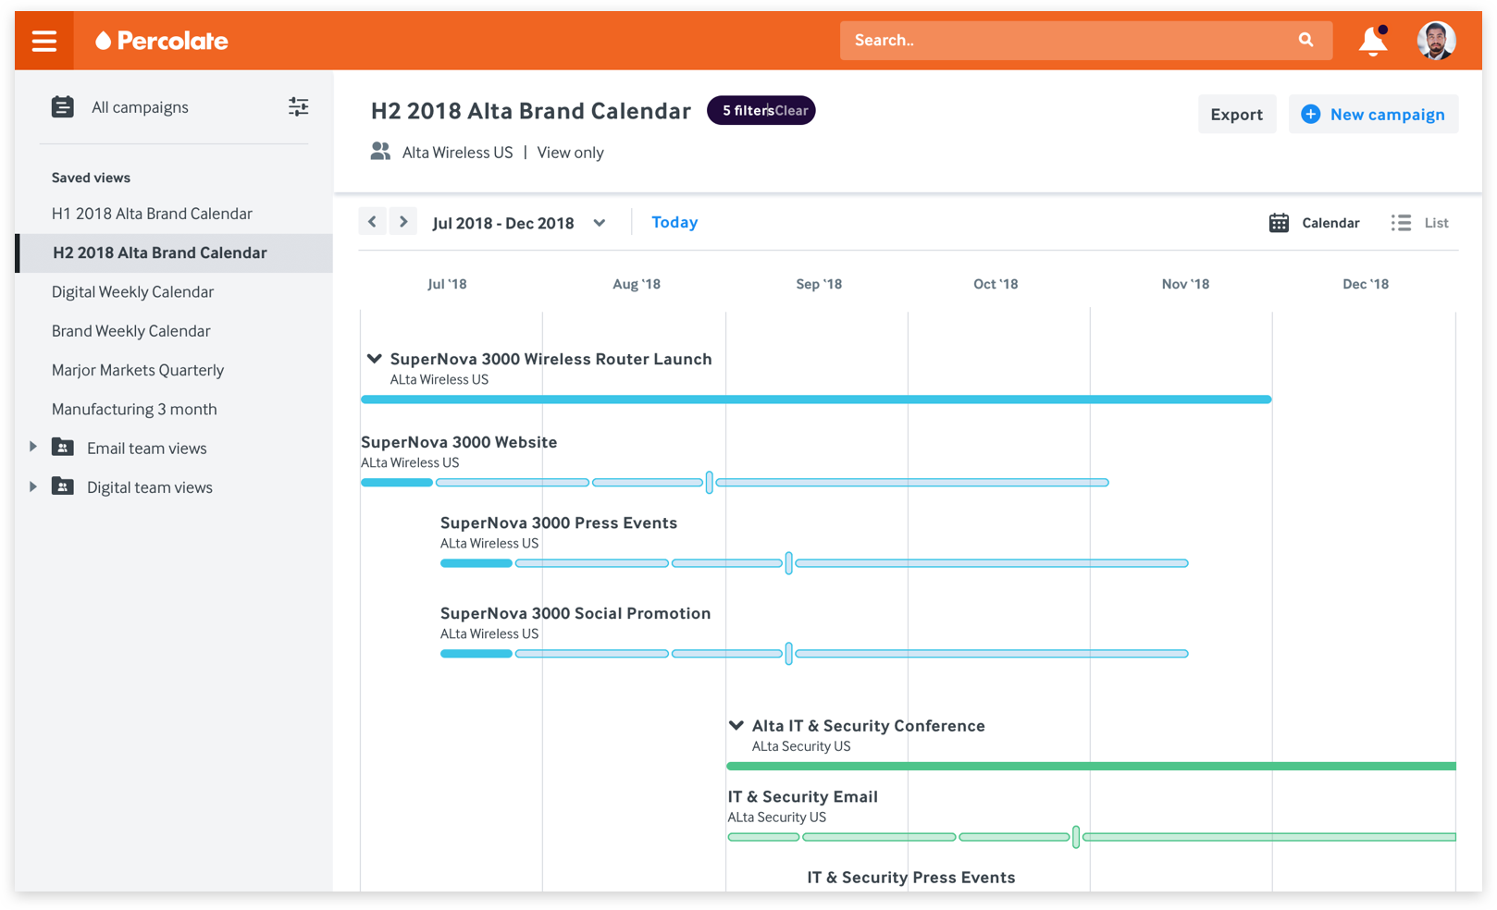The height and width of the screenshot is (910, 1497).
Task: Open the notifications bell
Action: point(1373,41)
